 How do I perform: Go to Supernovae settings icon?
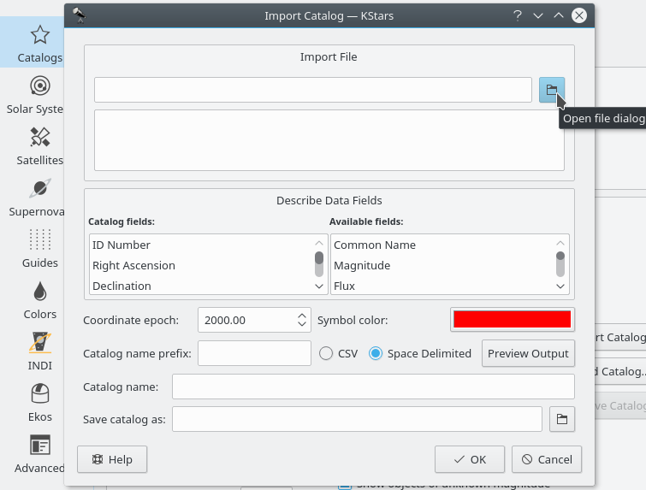[39, 197]
